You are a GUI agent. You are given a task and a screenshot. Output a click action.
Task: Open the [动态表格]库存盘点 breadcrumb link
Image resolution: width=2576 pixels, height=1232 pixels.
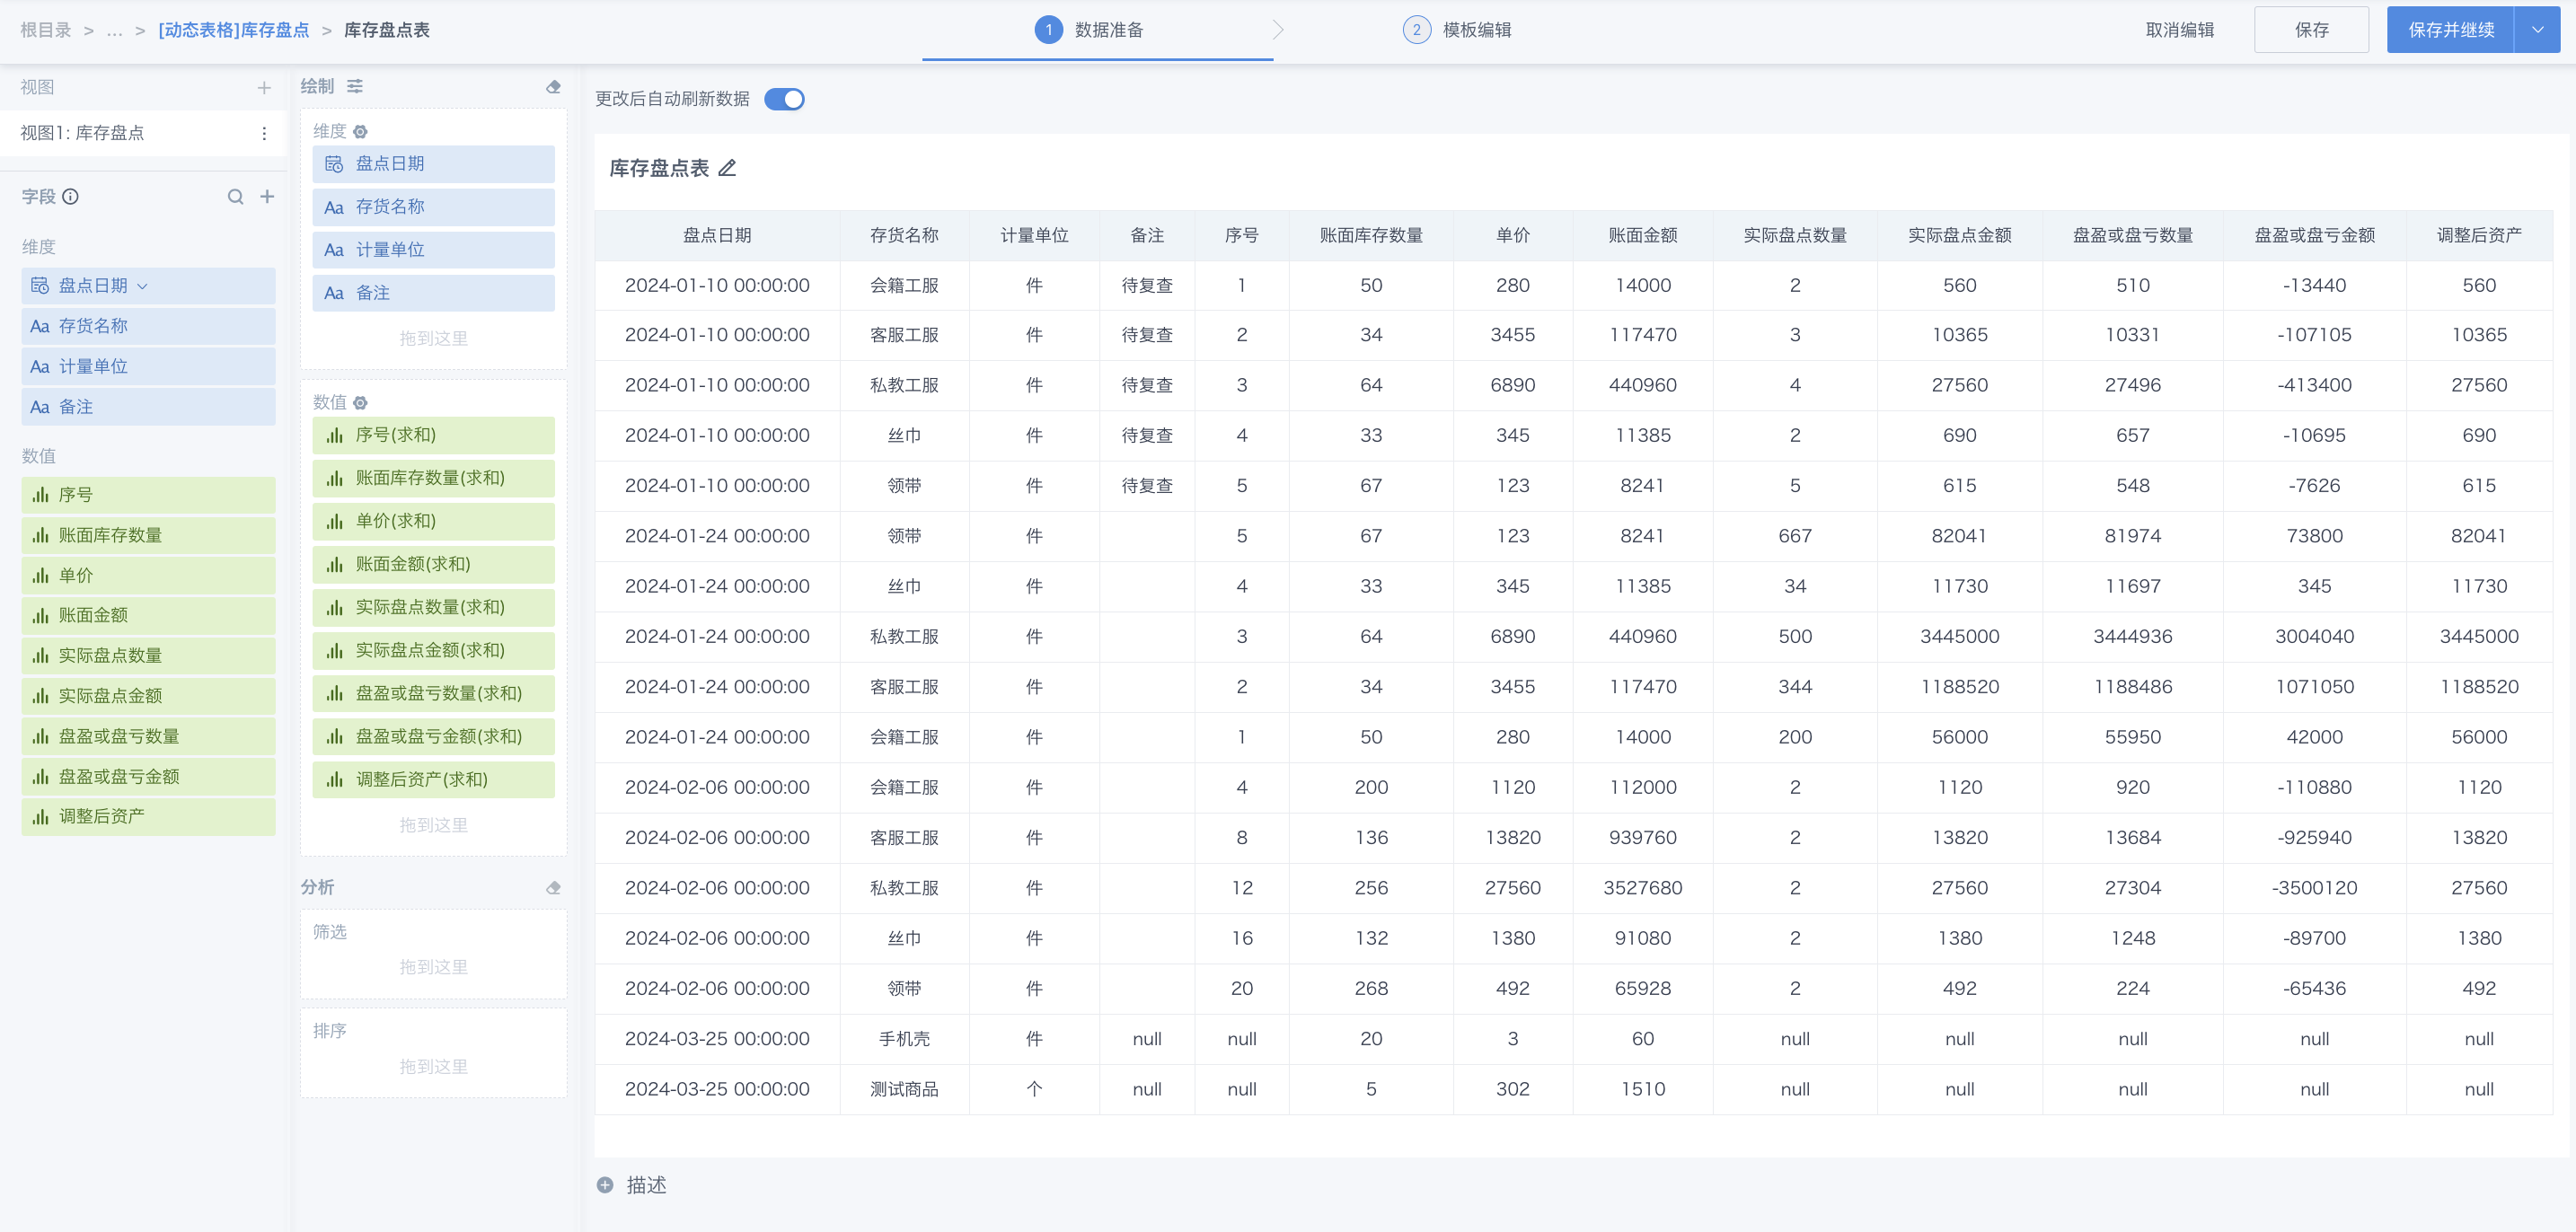tap(234, 31)
